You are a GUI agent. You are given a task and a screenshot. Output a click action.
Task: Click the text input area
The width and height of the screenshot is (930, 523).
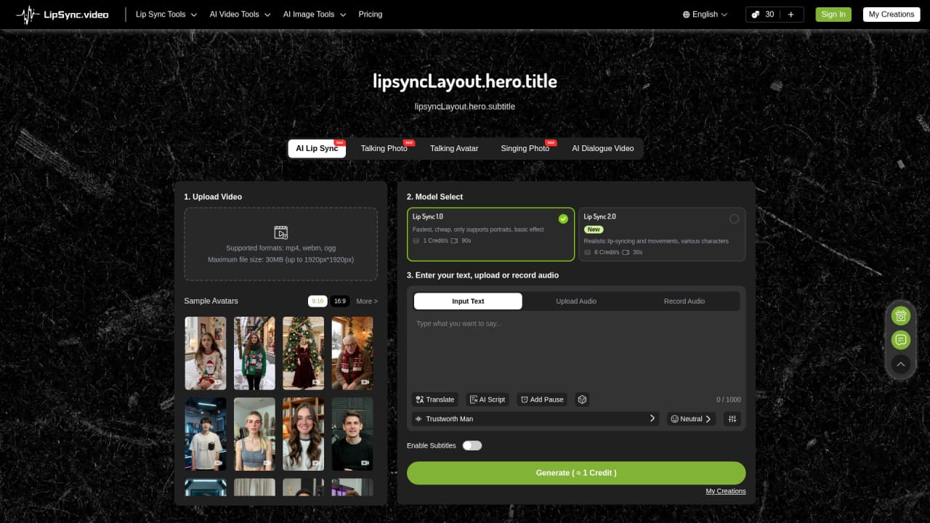point(576,352)
